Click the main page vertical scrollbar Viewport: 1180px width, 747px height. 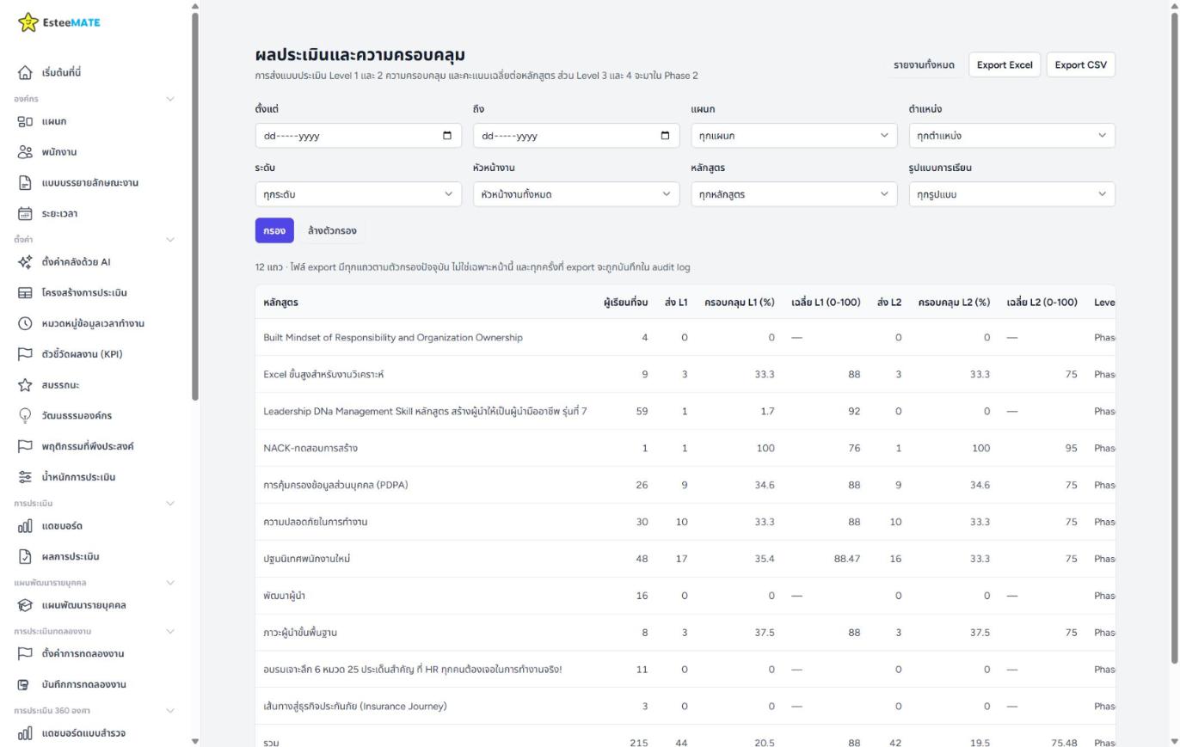pyautogui.click(x=1174, y=337)
